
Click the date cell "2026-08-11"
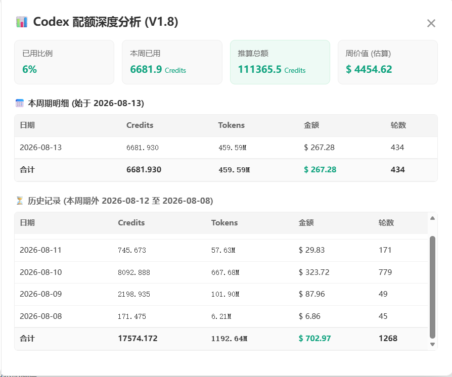pos(40,250)
